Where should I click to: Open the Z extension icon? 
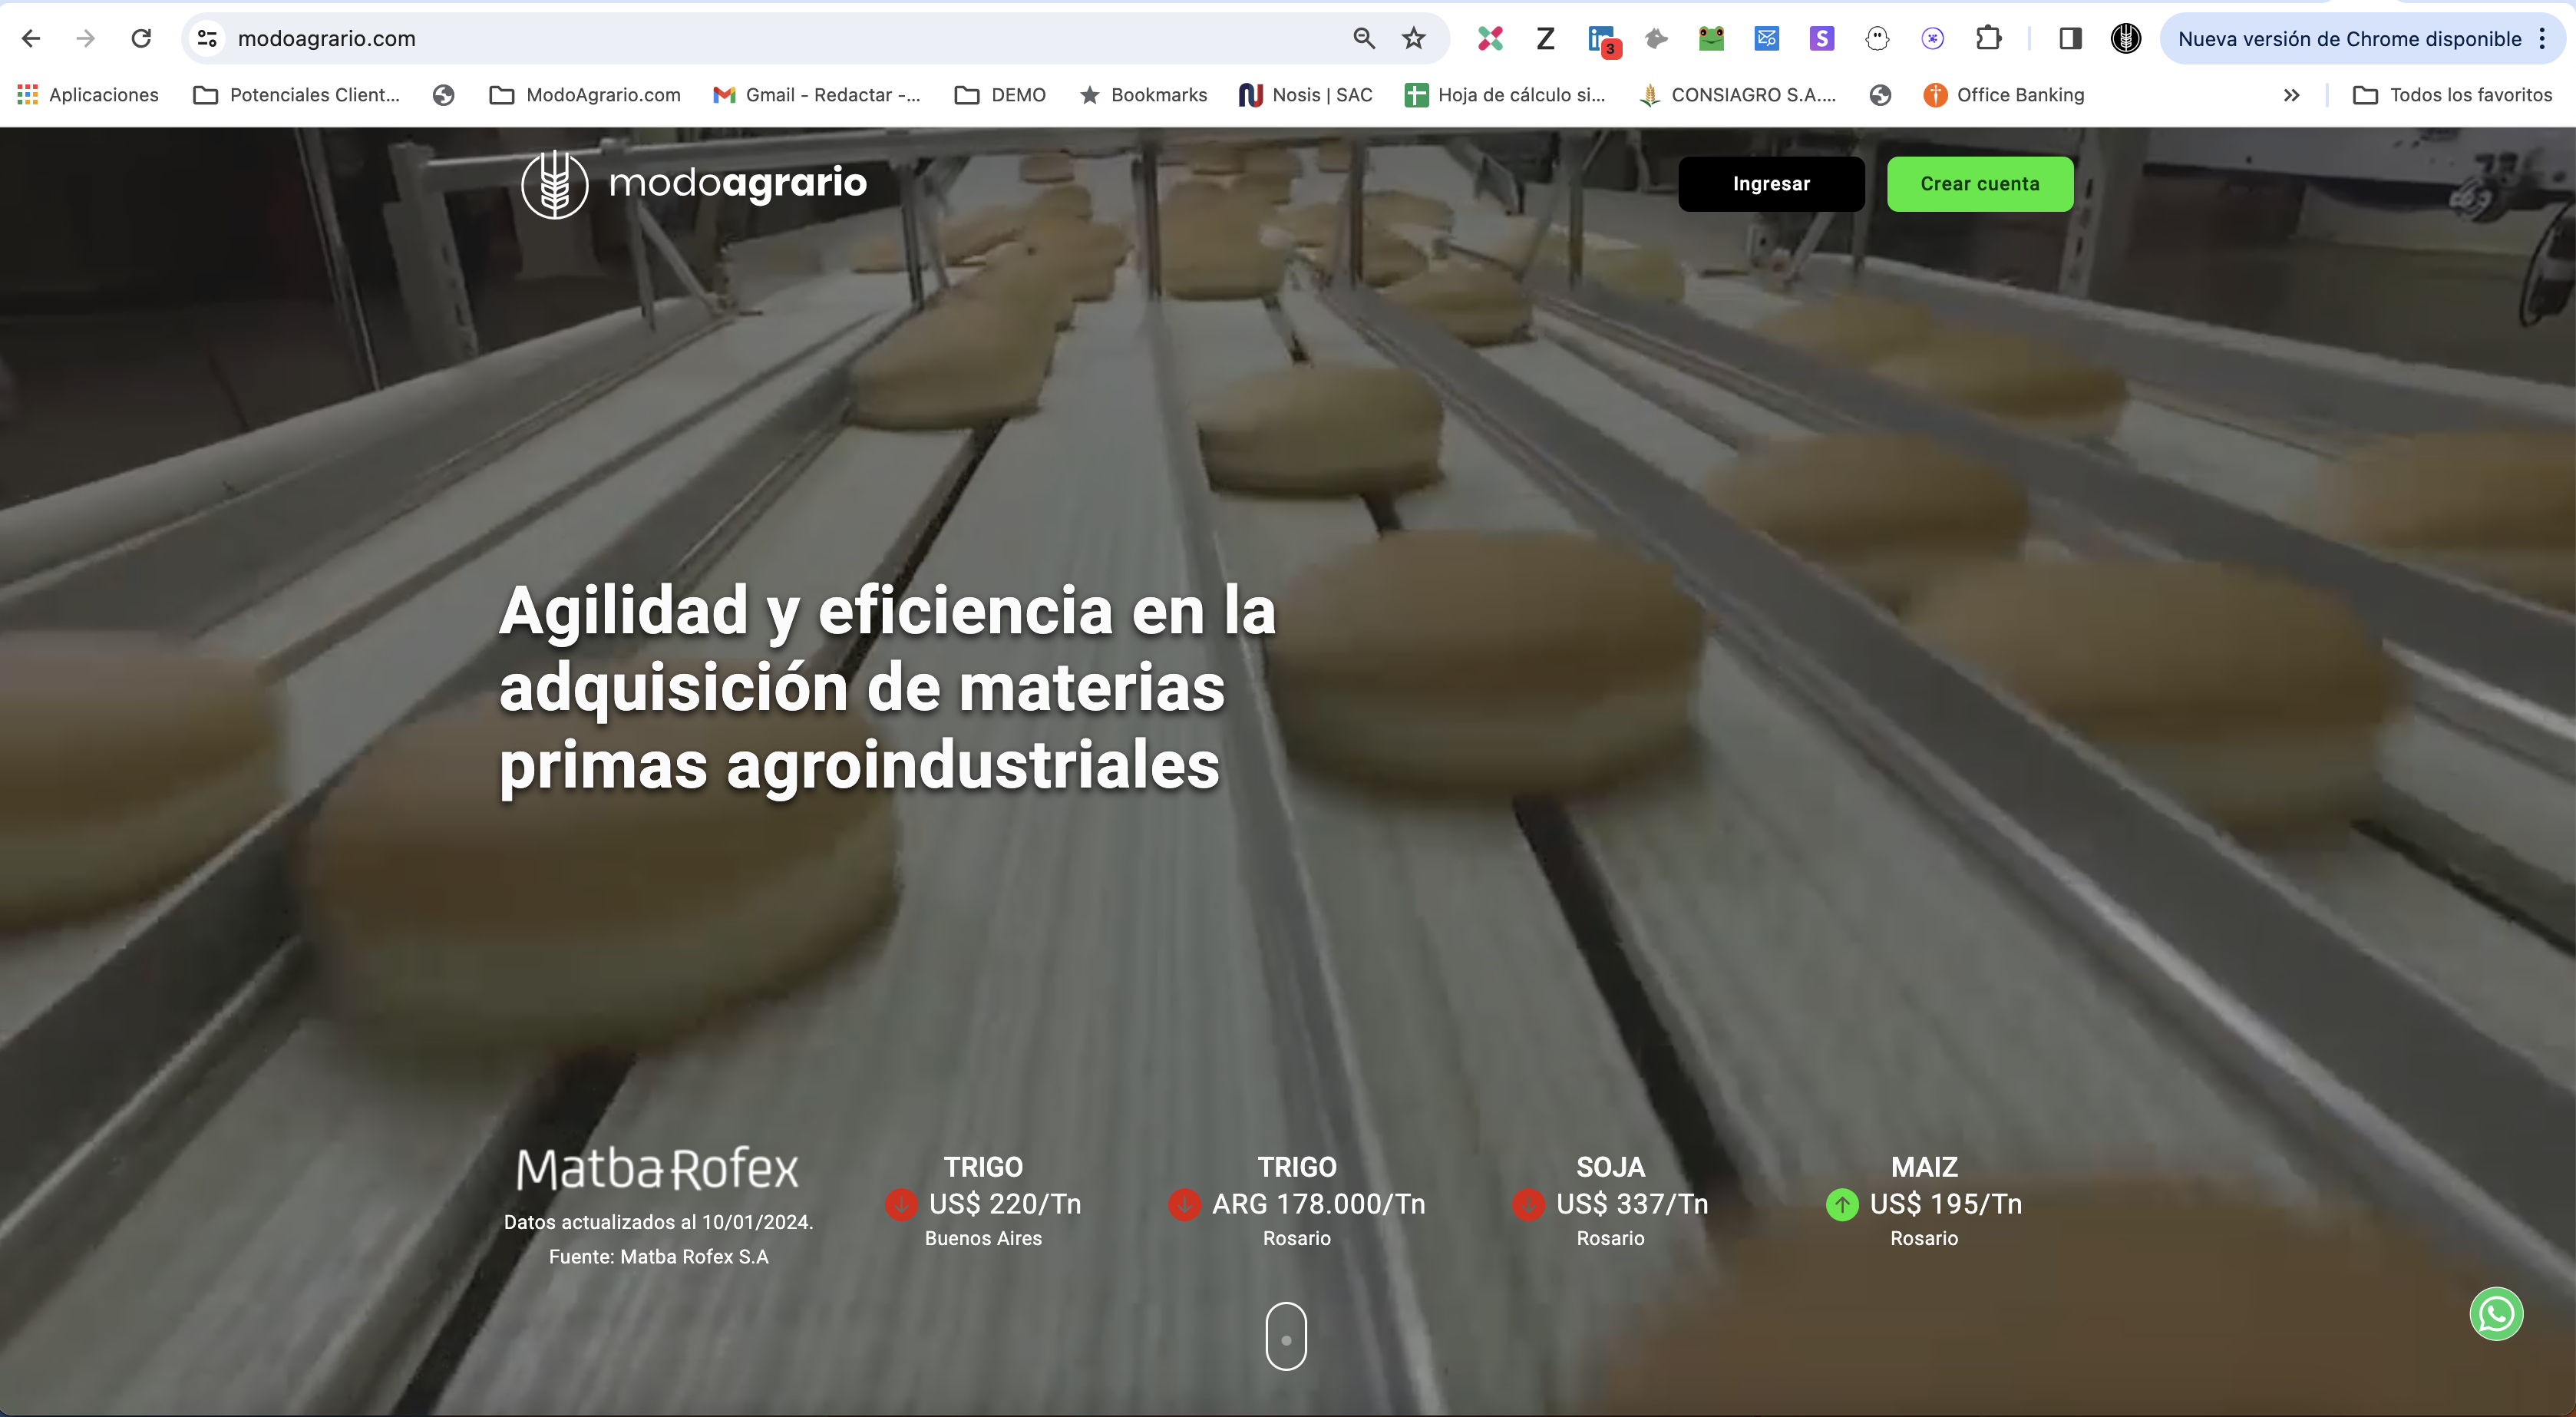[x=1545, y=38]
